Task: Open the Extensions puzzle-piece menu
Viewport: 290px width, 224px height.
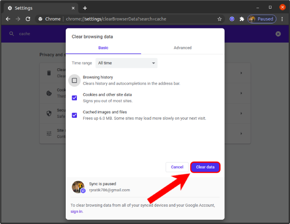Action: tap(242, 19)
